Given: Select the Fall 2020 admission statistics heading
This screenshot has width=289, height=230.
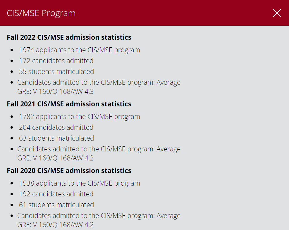Looking at the screenshot, I should coord(69,171).
